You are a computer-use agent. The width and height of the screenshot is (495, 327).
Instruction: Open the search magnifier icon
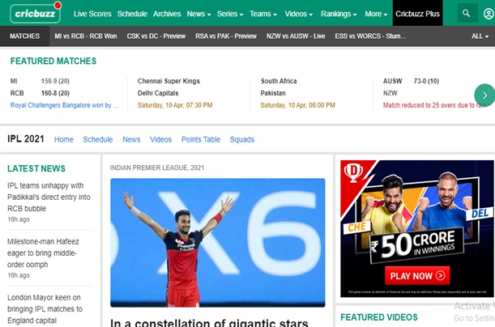[x=467, y=13]
